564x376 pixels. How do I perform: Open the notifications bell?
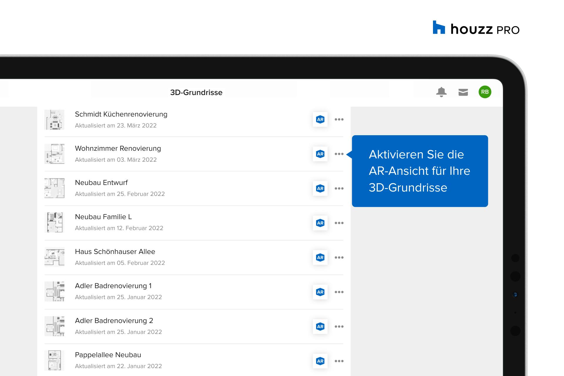(441, 92)
